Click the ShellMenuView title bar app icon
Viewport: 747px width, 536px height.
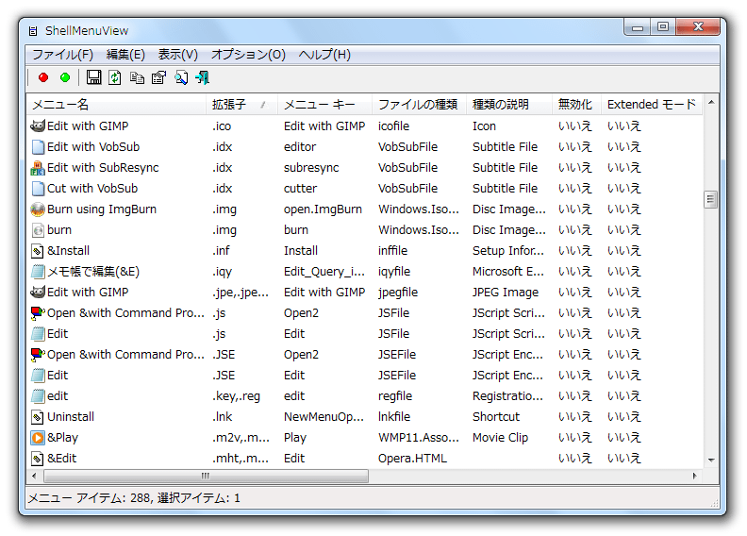pyautogui.click(x=33, y=31)
